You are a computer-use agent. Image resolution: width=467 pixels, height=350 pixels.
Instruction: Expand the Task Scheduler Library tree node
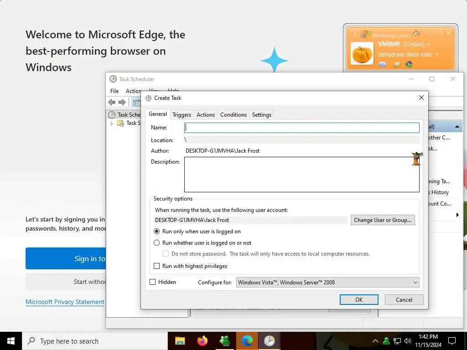[111, 123]
